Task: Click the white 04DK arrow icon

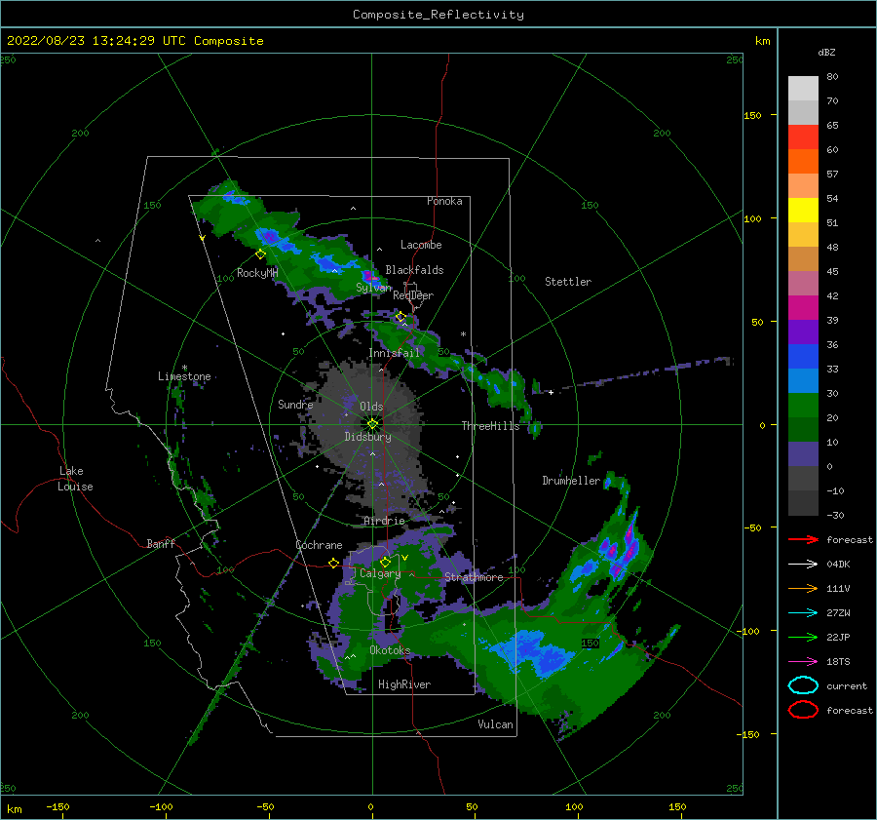Action: click(x=803, y=565)
